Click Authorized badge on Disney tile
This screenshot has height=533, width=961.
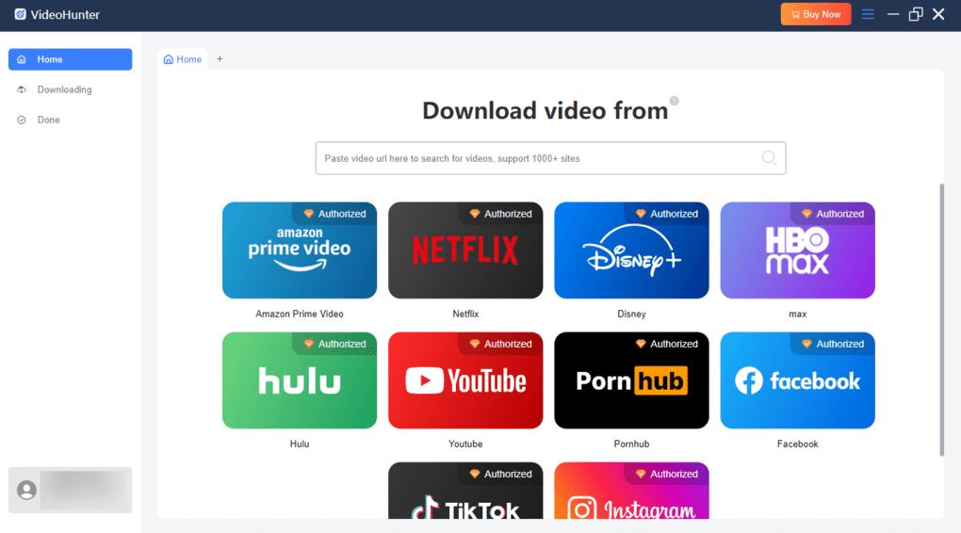point(667,214)
